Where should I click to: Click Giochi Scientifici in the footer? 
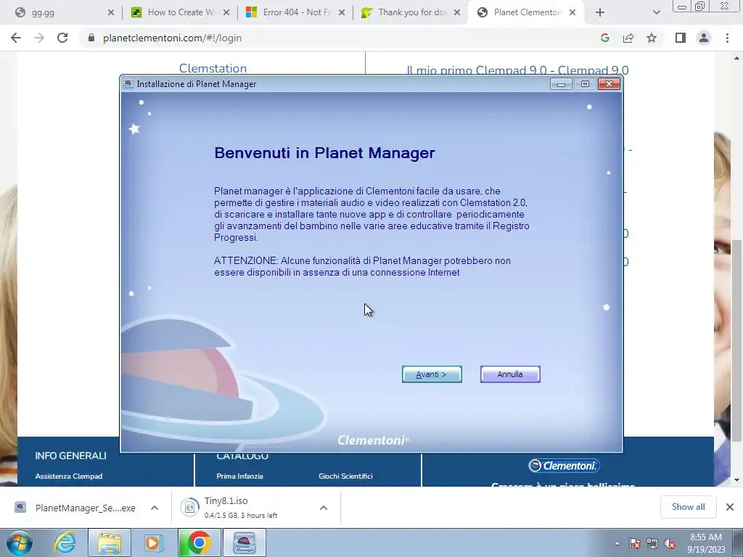click(x=345, y=476)
